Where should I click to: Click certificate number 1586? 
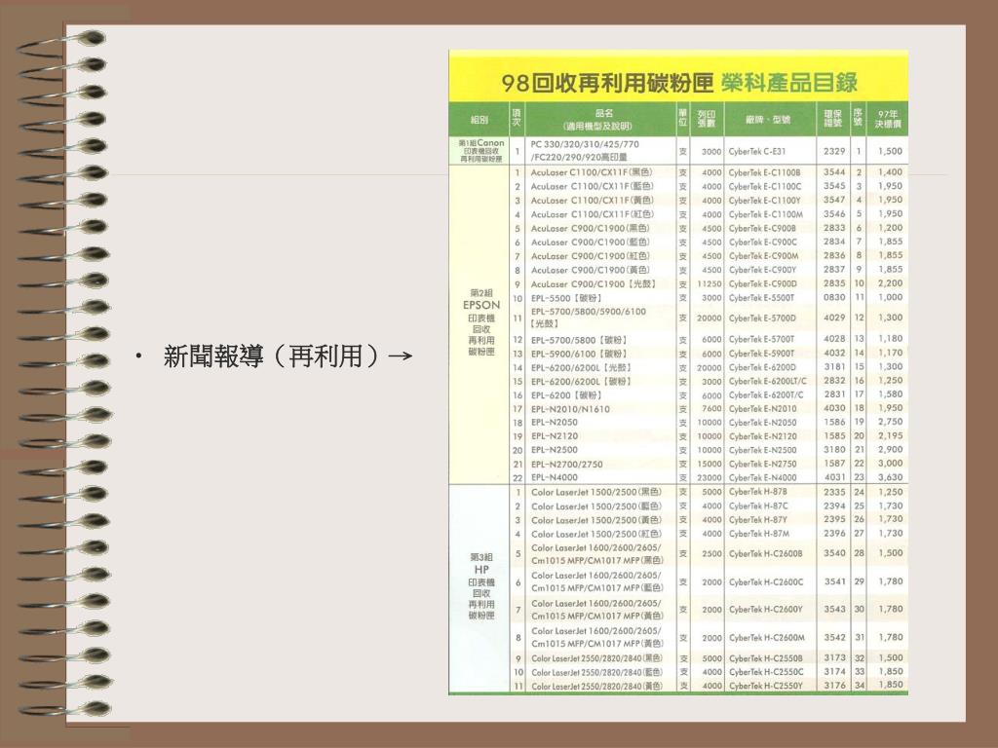pyautogui.click(x=834, y=422)
